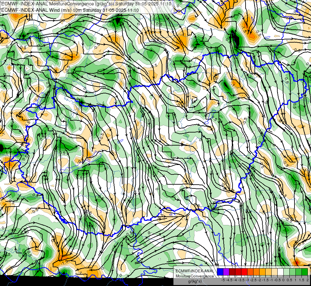Screen dimensions: 311x286
Task: Click the blue swatch in the legend
Action: (x=220, y=272)
